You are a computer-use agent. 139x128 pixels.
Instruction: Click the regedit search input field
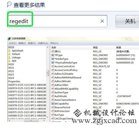click(57, 21)
